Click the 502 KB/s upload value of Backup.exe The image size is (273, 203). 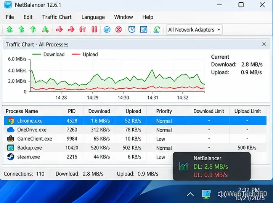click(132, 148)
